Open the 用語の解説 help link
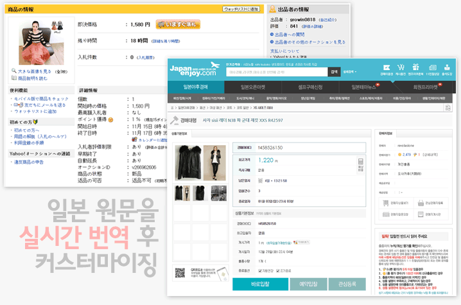461x305 pixels. point(40,137)
